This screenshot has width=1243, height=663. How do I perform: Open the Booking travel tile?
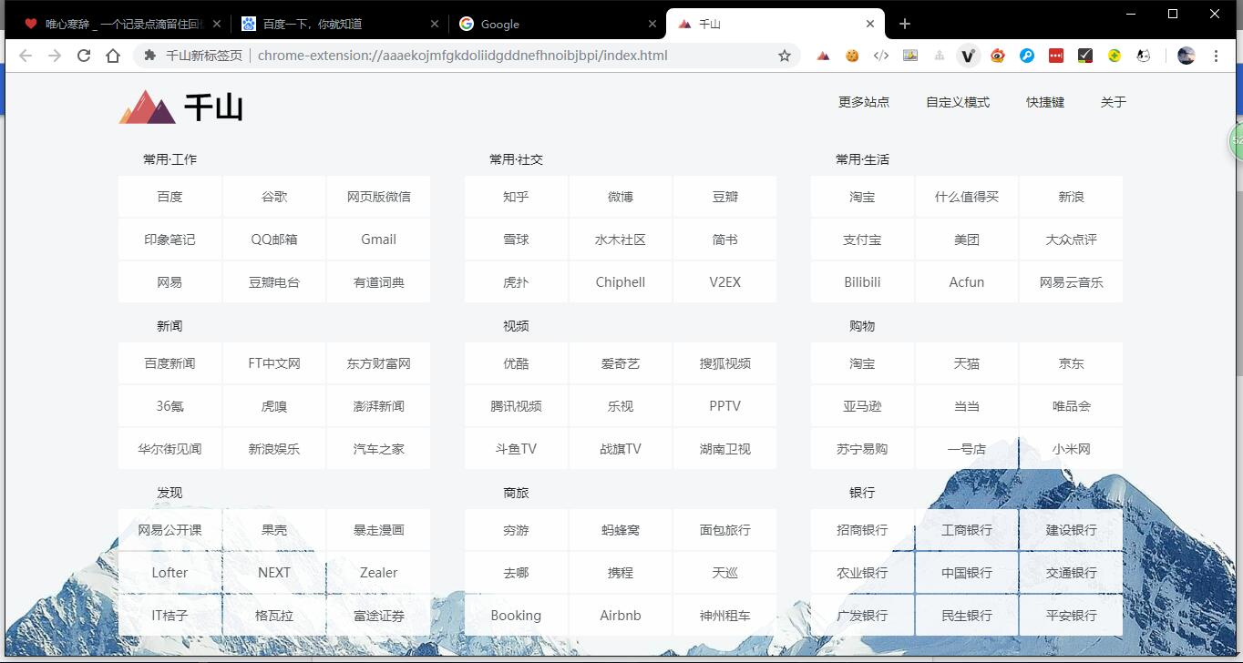click(516, 616)
